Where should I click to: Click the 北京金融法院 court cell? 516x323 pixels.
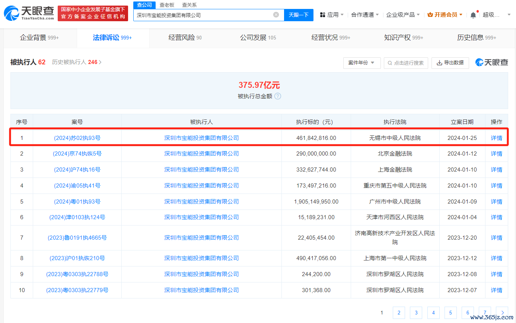coord(395,154)
